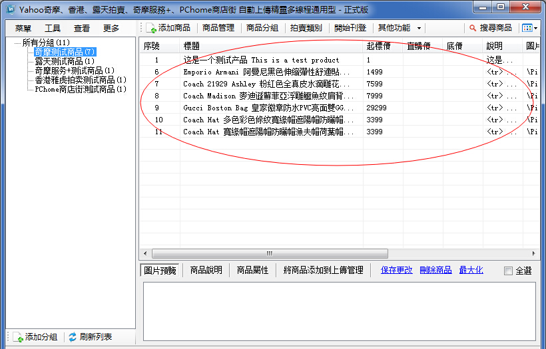Select Coach Hat 多色彩色 row 10

[x=340, y=120]
